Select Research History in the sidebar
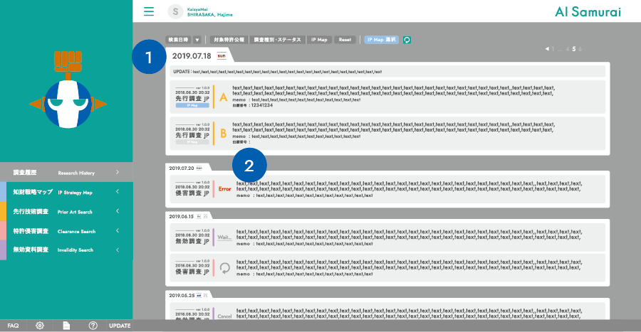Viewport: 641px width, 332px height. (x=66, y=173)
